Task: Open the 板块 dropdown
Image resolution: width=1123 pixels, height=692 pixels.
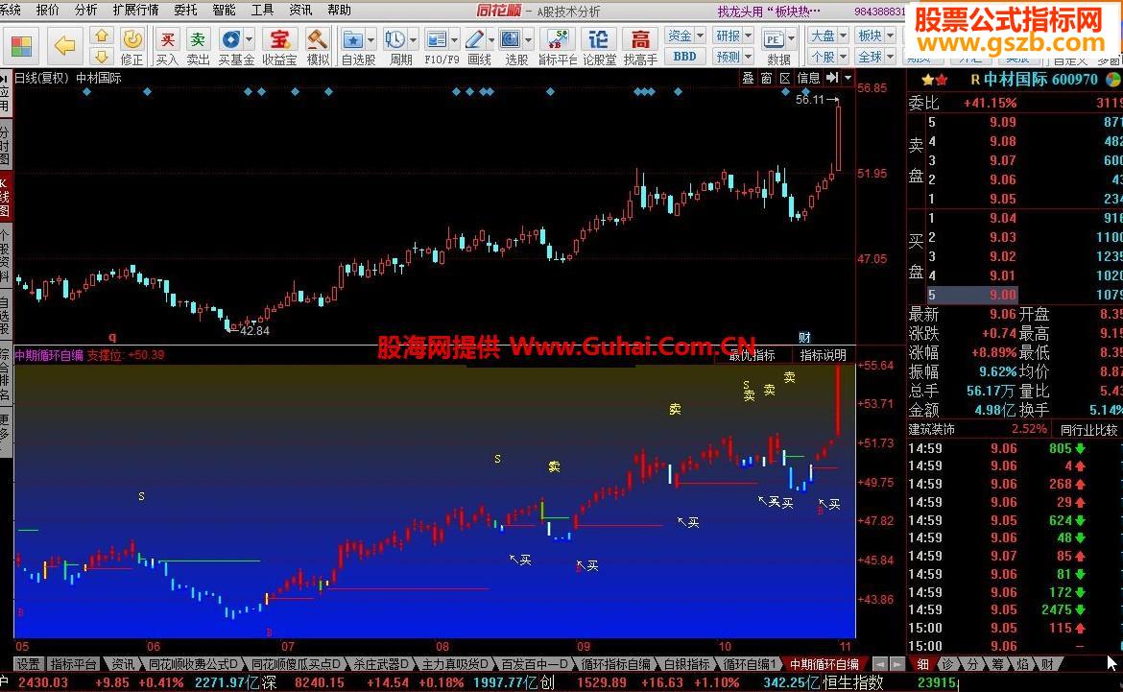Action: click(x=876, y=36)
